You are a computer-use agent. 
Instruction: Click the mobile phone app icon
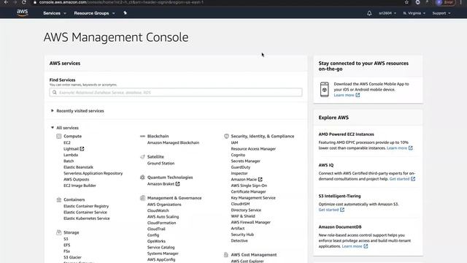click(324, 89)
